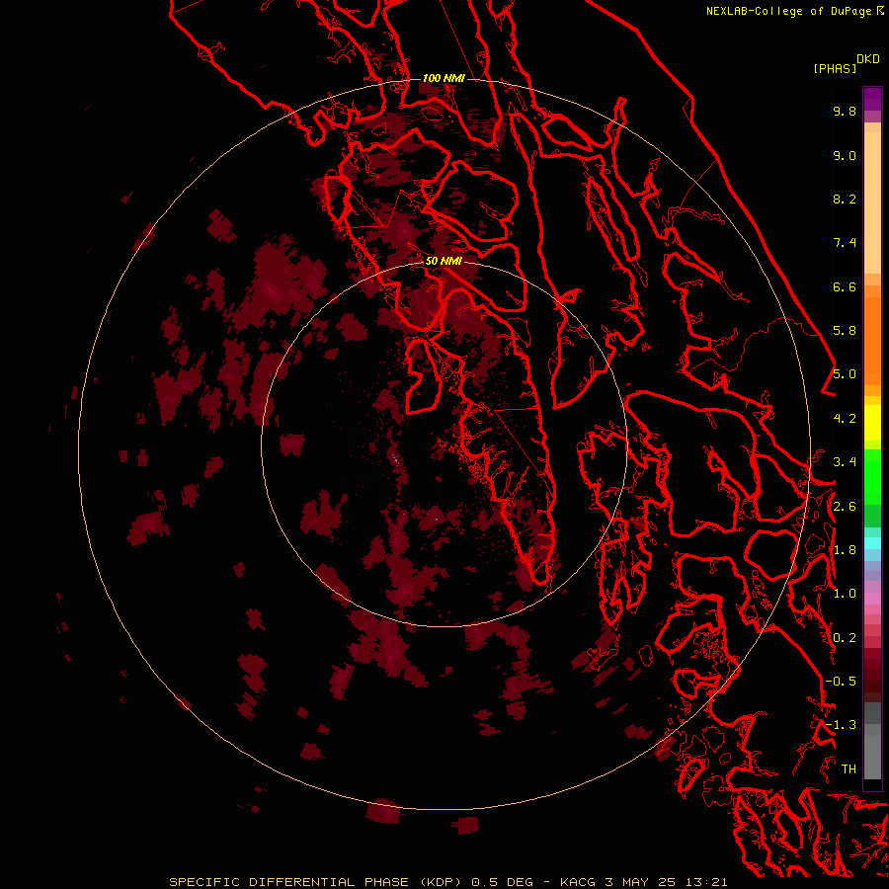Click the gray bottom segment of the color bar
The width and height of the screenshot is (889, 889).
872,757
